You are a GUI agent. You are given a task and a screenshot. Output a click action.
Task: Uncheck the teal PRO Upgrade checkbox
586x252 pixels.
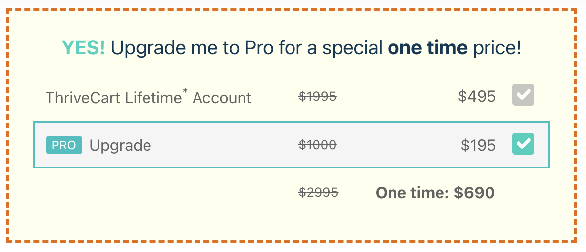(523, 144)
